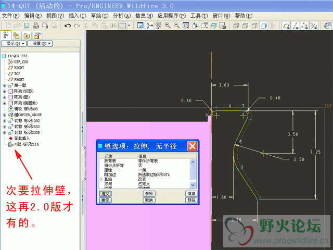Screen dimensions: 333x250
Task: Switch to Model Tree navigator tab
Action: pos(6,35)
